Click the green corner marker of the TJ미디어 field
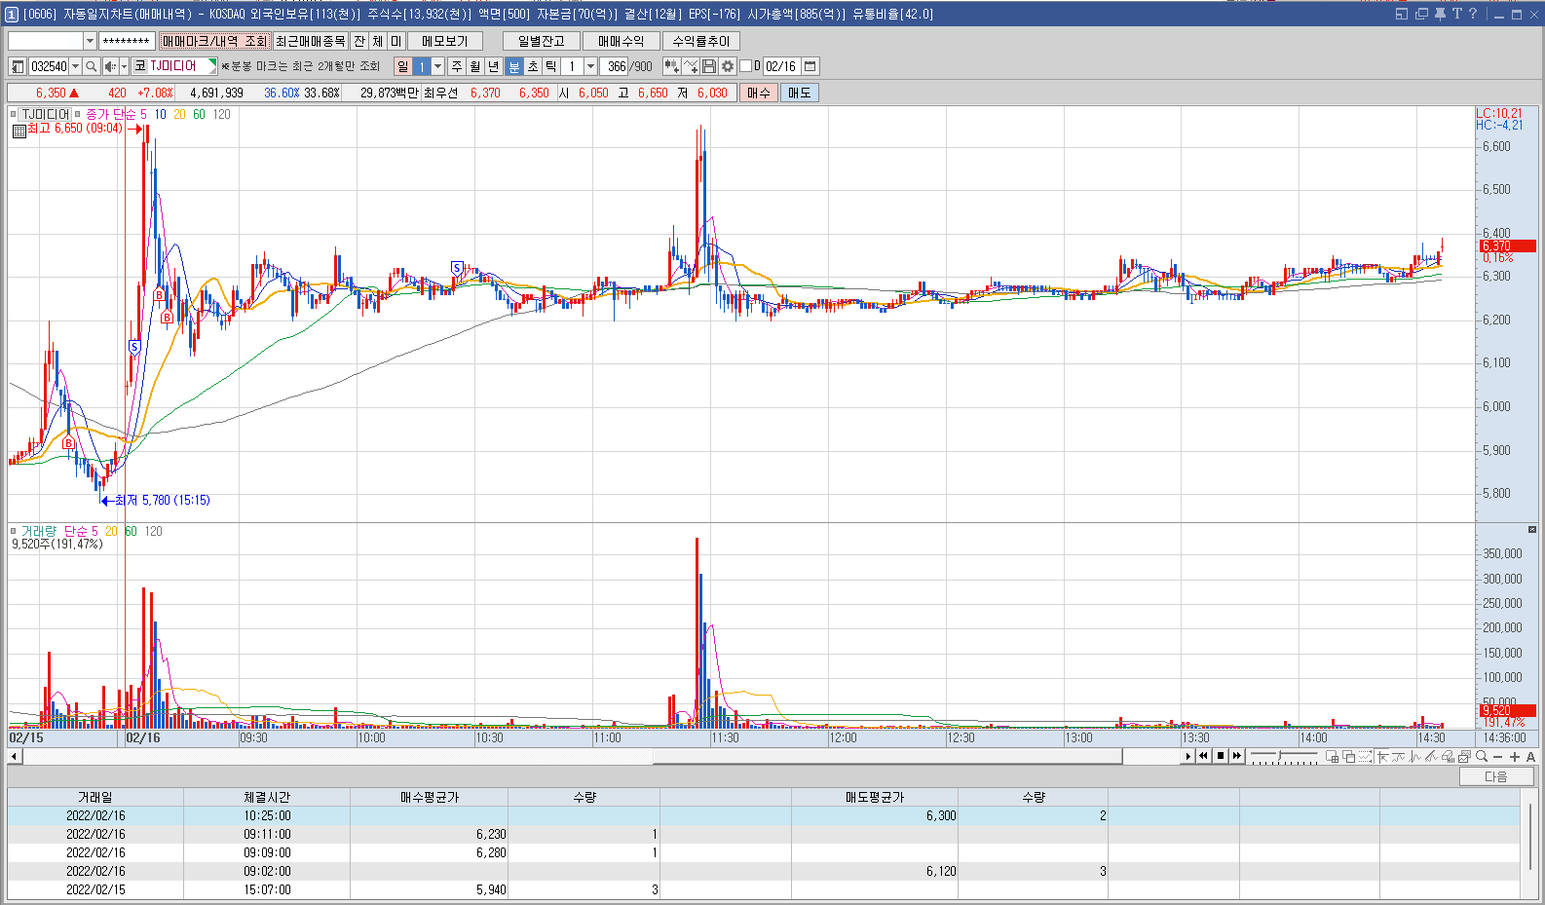The width and height of the screenshot is (1545, 905). coord(212,63)
